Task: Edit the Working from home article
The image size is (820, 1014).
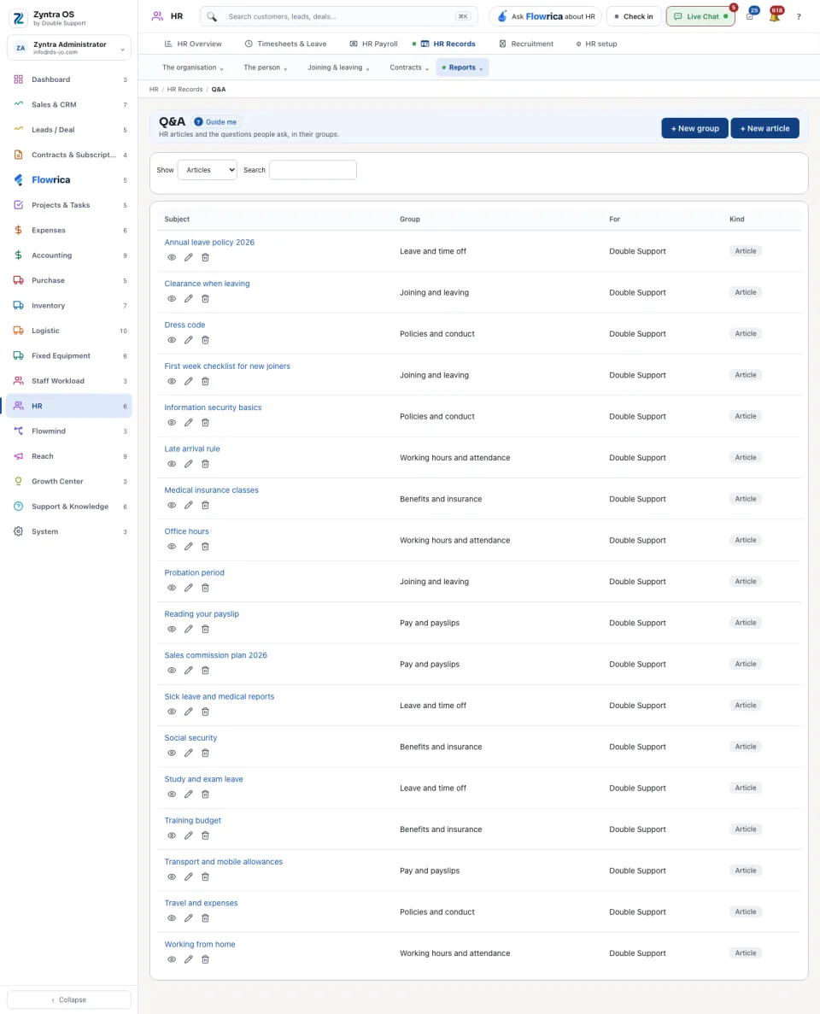Action: tap(188, 959)
